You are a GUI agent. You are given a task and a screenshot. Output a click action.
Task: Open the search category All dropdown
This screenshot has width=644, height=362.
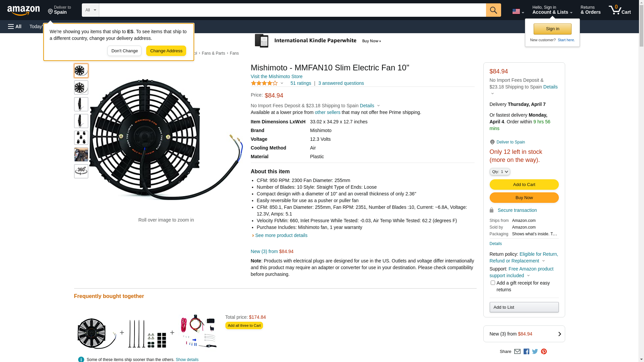pyautogui.click(x=90, y=10)
